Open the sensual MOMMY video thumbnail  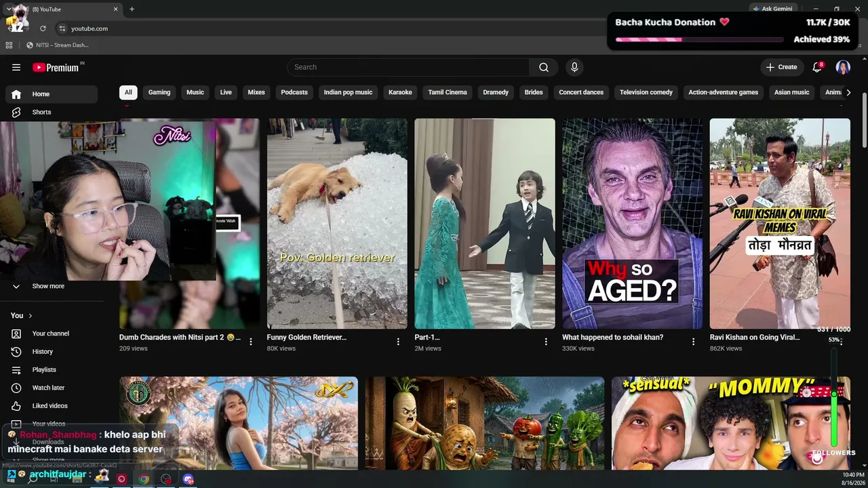click(731, 423)
